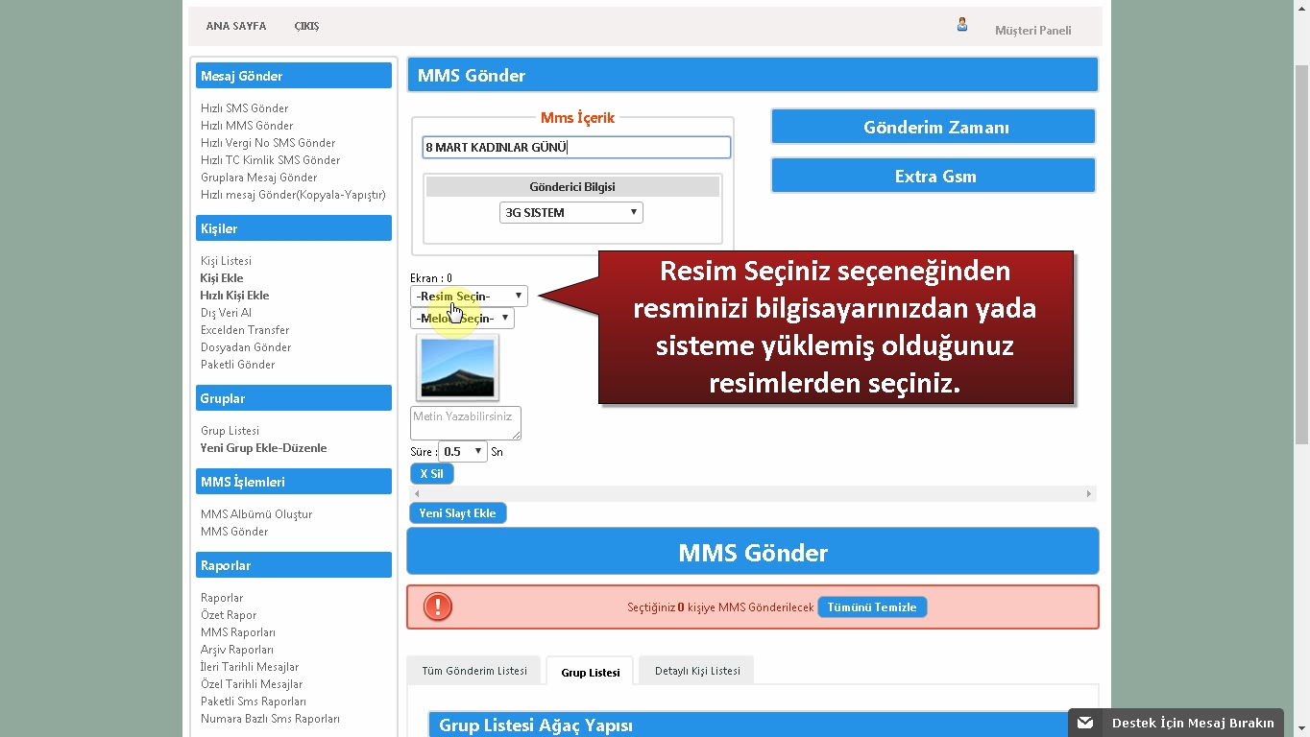1310x737 pixels.
Task: Expand the 3G SISTEM sender dropdown
Action: [x=570, y=213]
